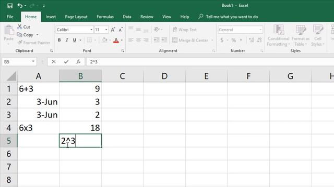Decrease font size with small A icon

pyautogui.click(x=121, y=30)
